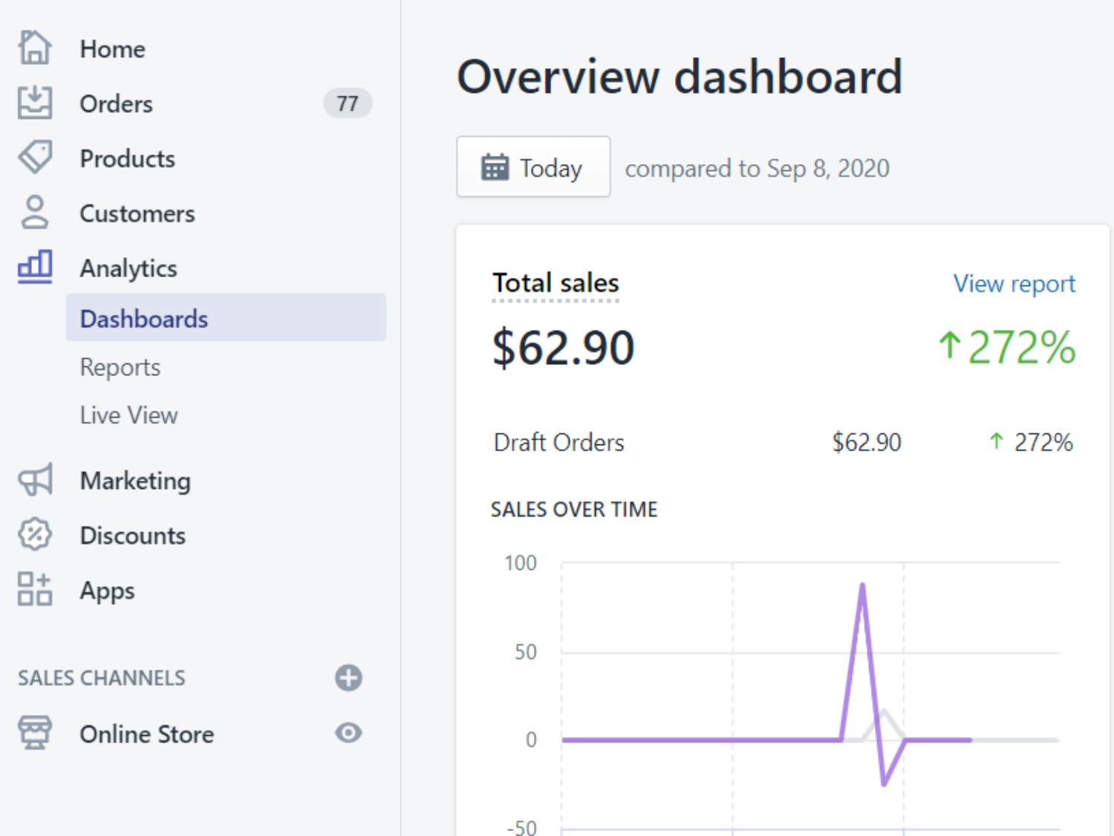The height and width of the screenshot is (836, 1114).
Task: Click the Marketing megaphone icon
Action: click(x=34, y=480)
